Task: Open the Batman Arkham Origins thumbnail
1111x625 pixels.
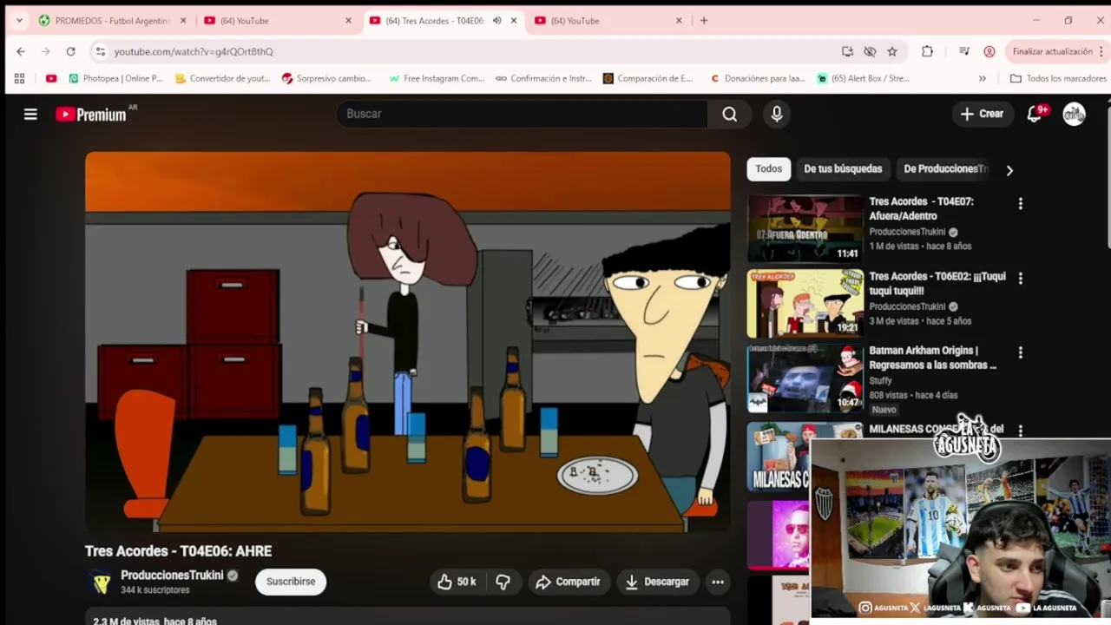Action: pos(805,378)
